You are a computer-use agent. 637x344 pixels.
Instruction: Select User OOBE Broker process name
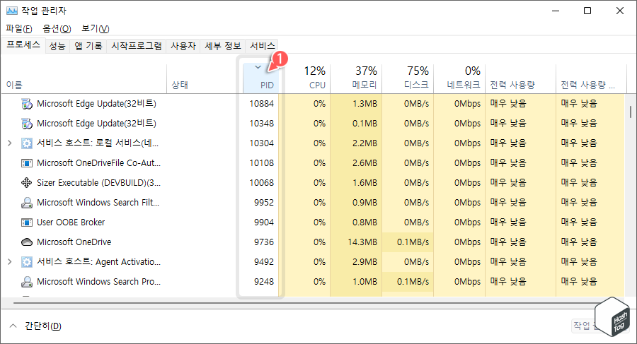coord(71,223)
